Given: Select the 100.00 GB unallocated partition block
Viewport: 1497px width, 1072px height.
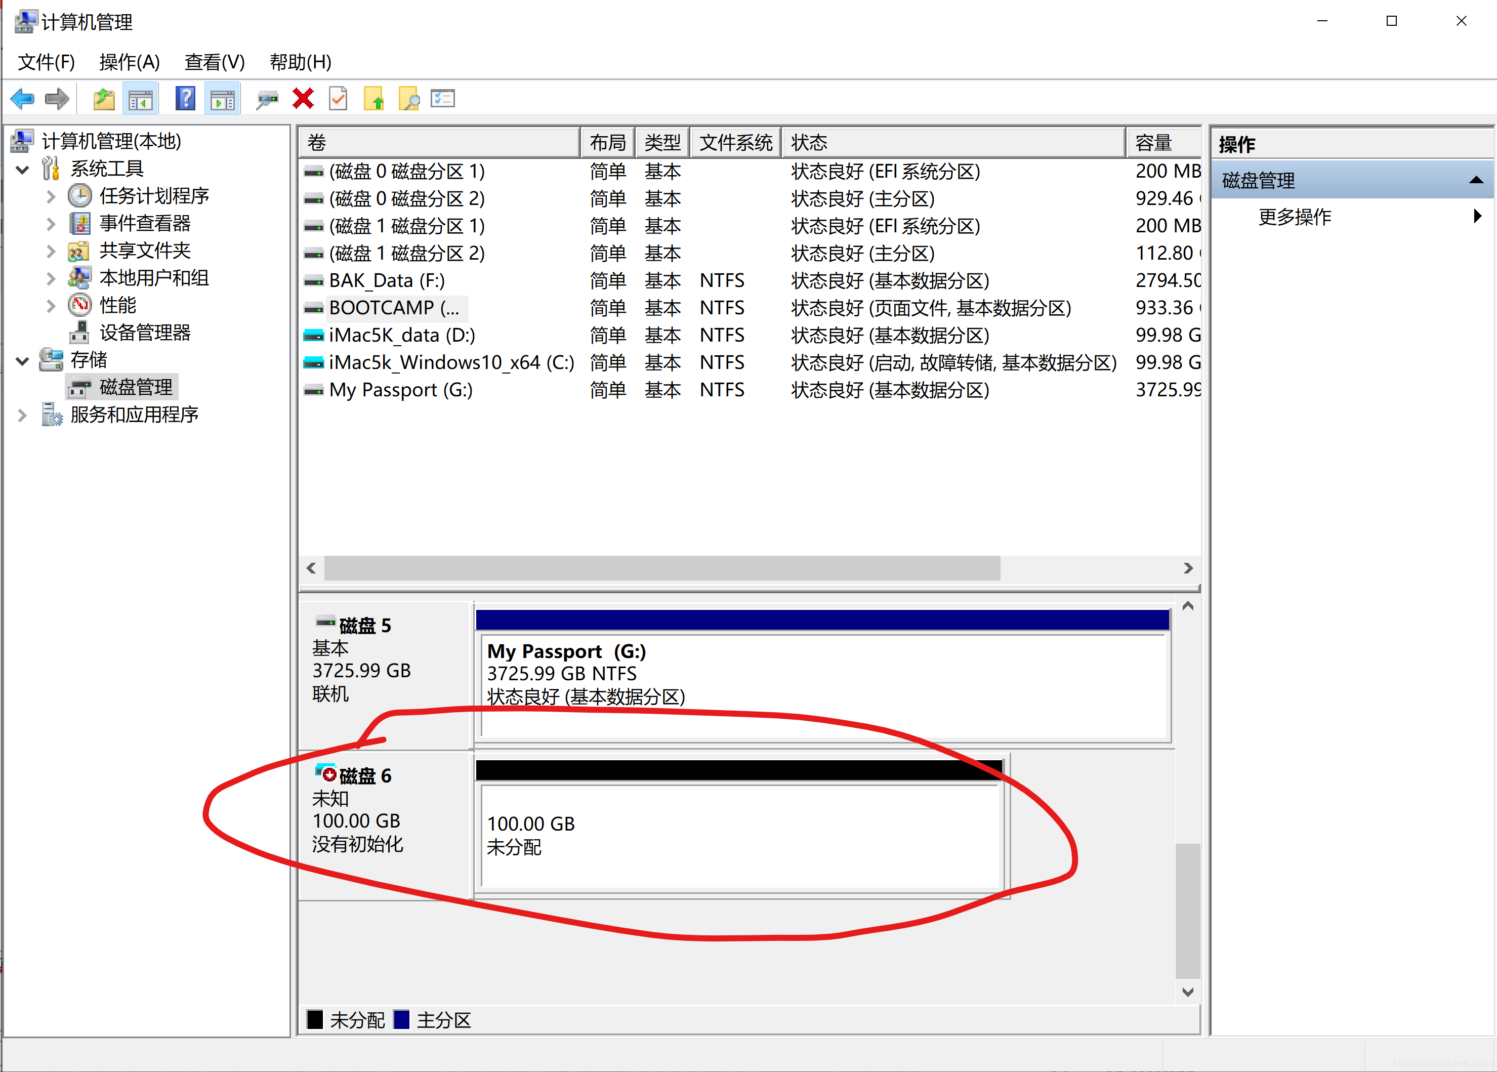Looking at the screenshot, I should 739,835.
